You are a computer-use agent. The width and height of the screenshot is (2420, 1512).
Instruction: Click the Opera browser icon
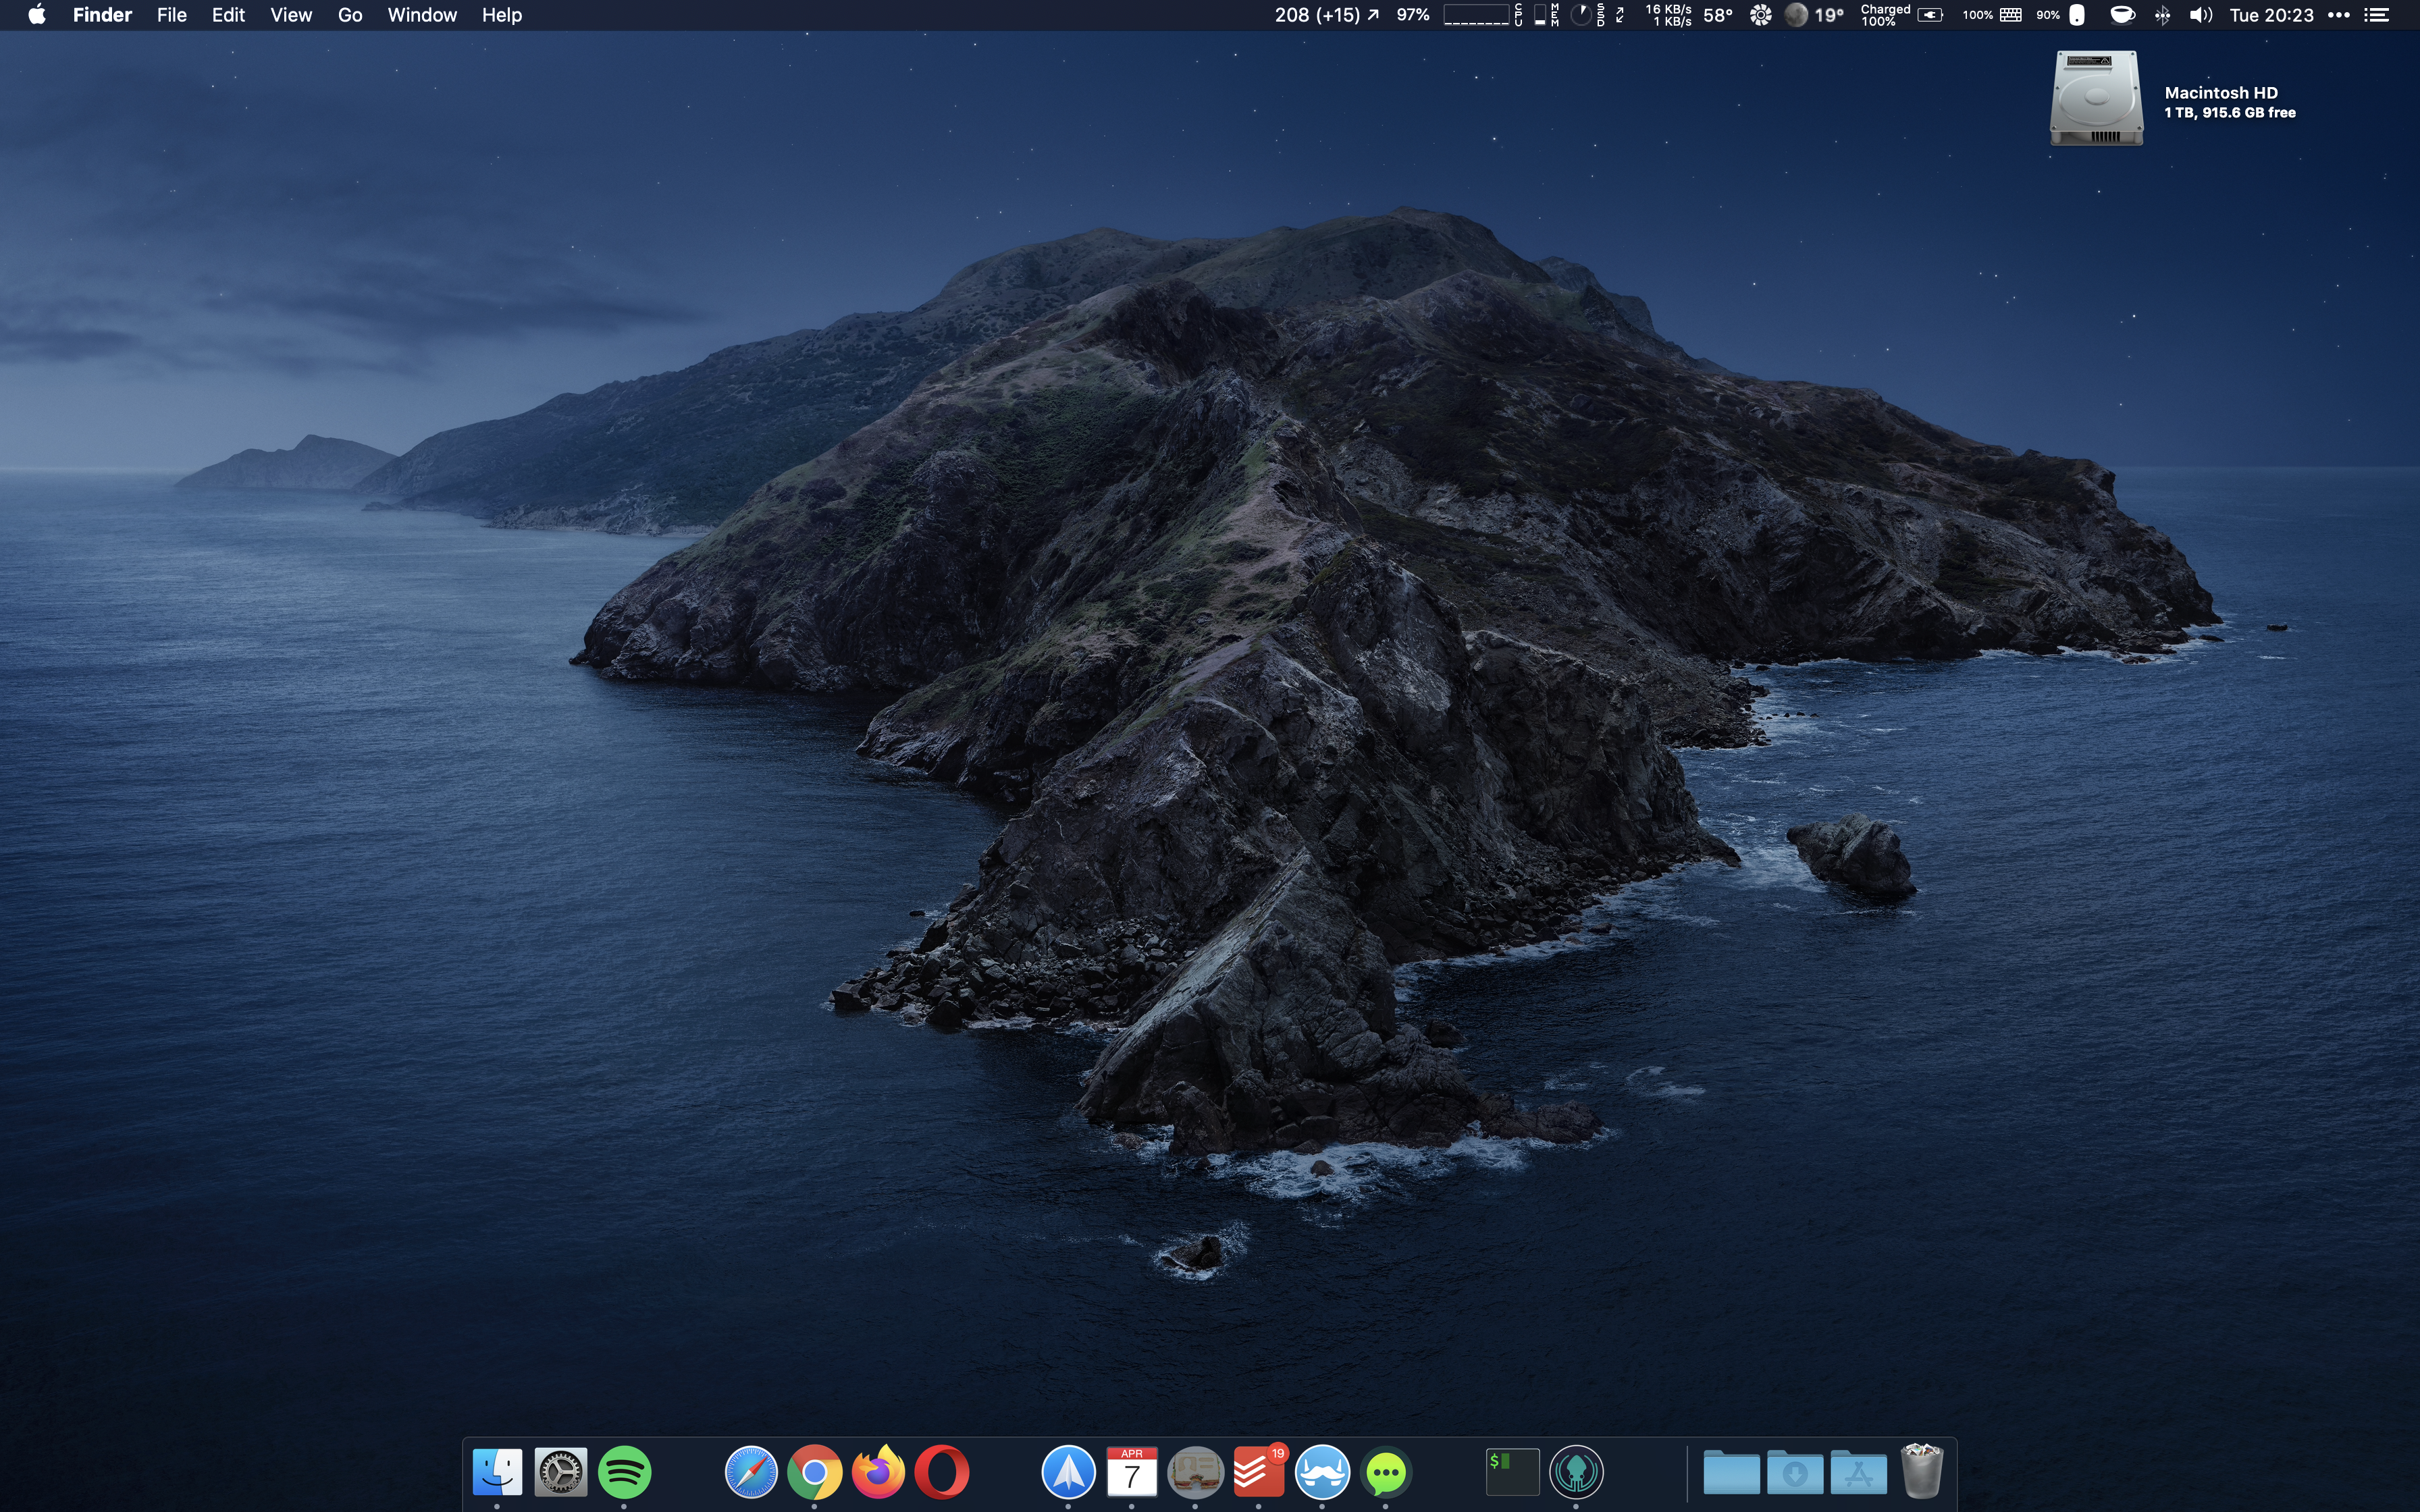click(941, 1472)
